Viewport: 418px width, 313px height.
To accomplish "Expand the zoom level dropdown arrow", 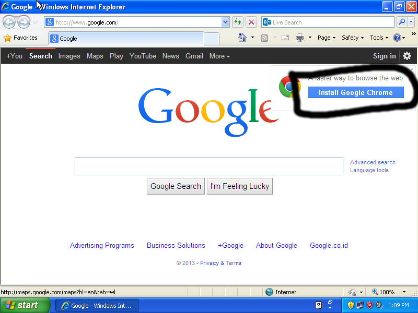I will 404,292.
